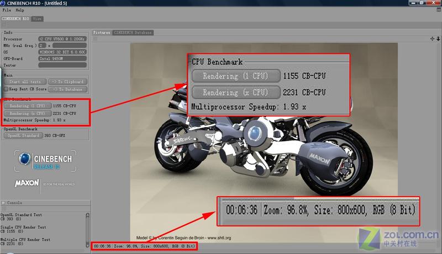Click the GFX-Board field showing Intel 945GM
The width and height of the screenshot is (442, 254).
coord(62,58)
